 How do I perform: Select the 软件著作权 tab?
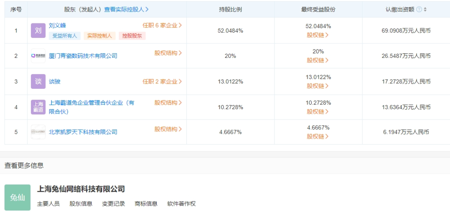pyautogui.click(x=181, y=204)
